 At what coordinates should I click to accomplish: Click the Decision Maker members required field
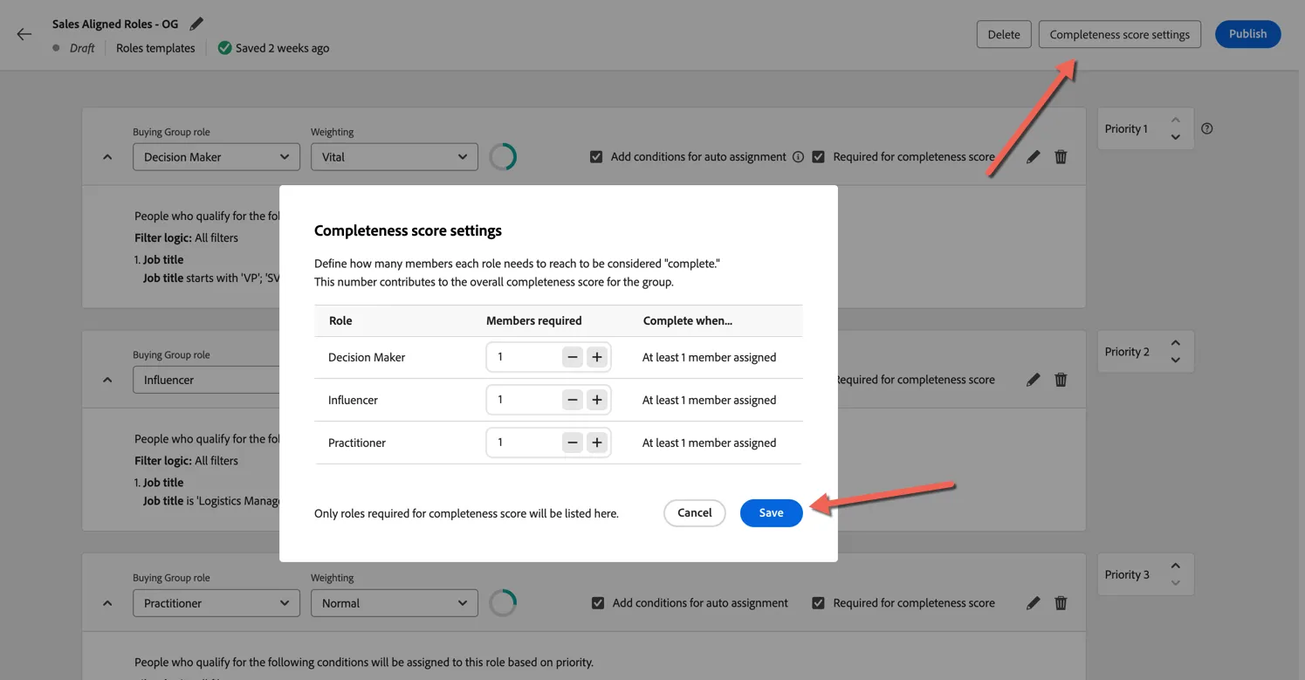tap(548, 357)
